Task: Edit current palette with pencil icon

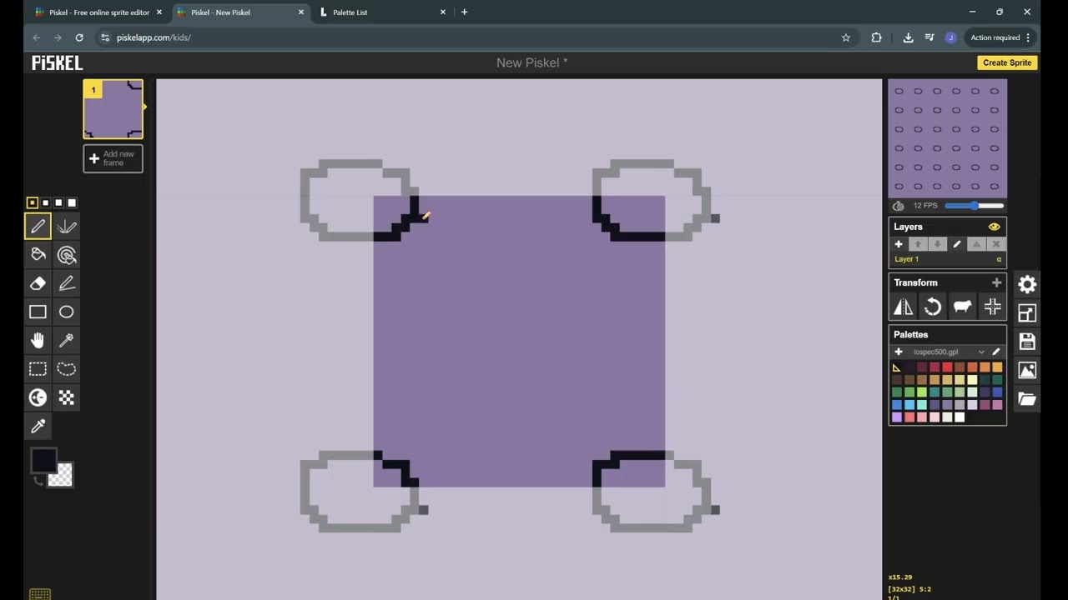Action: click(x=995, y=352)
